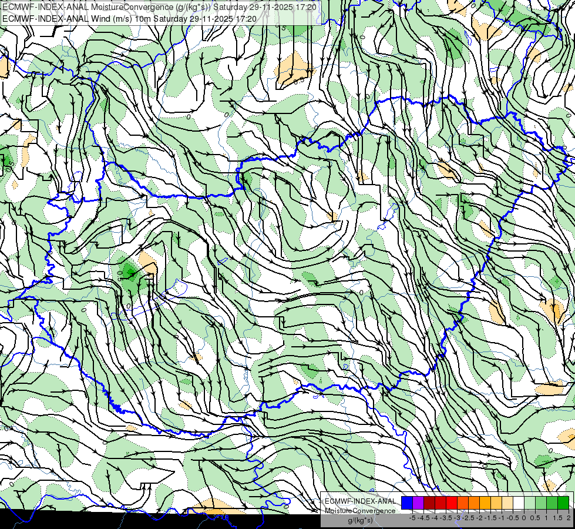Pick the pale beige legend swatch
The image size is (575, 529).
[x=507, y=503]
